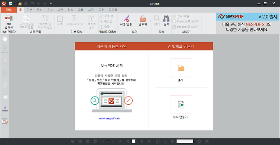Click the zoom out minus button
The width and height of the screenshot is (280, 145).
click(x=172, y=141)
